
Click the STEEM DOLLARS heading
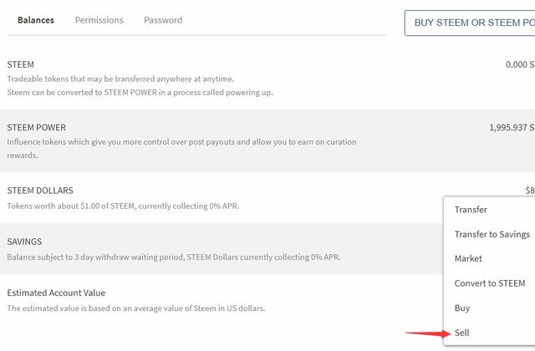40,191
